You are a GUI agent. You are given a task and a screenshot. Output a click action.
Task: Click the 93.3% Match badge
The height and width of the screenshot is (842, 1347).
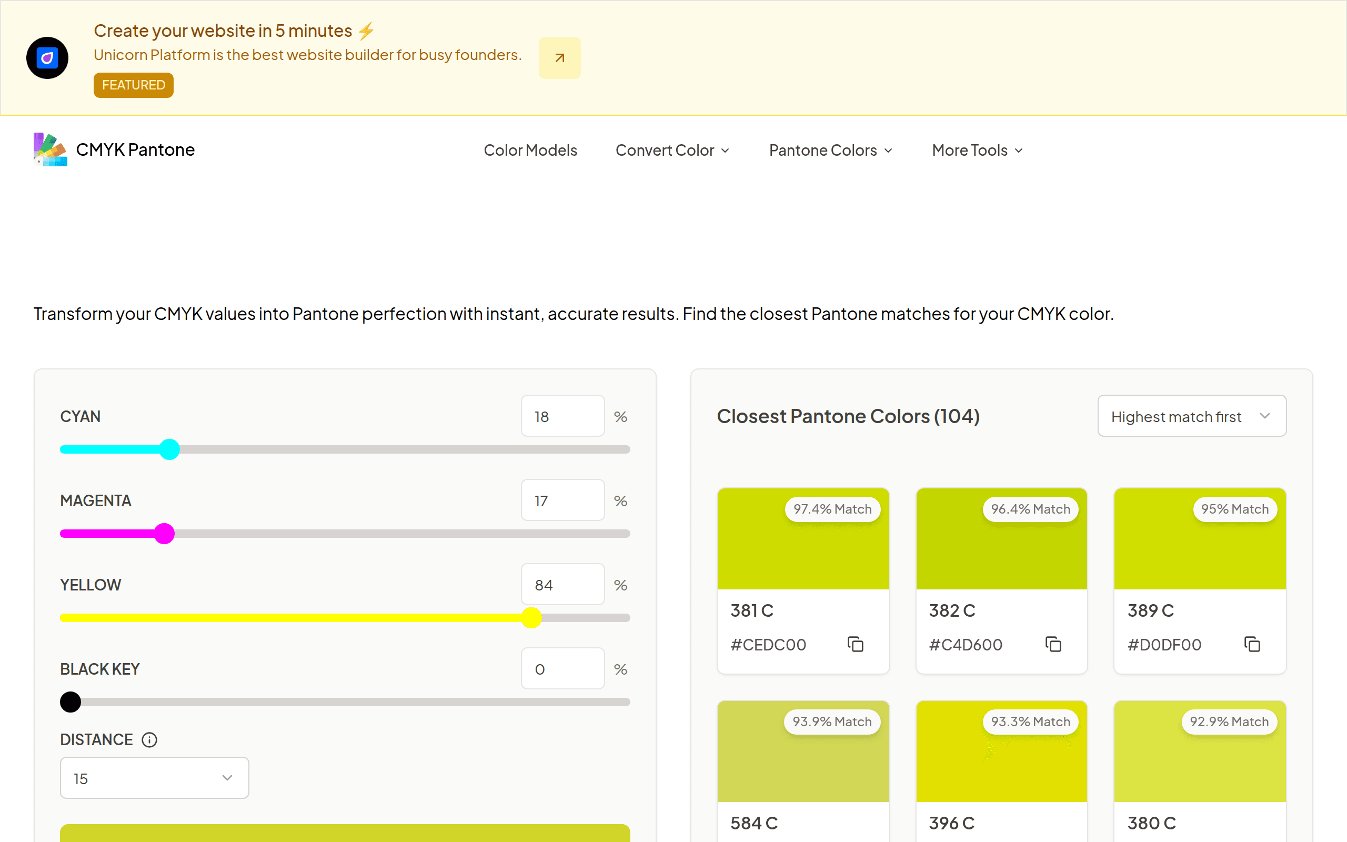tap(1030, 721)
